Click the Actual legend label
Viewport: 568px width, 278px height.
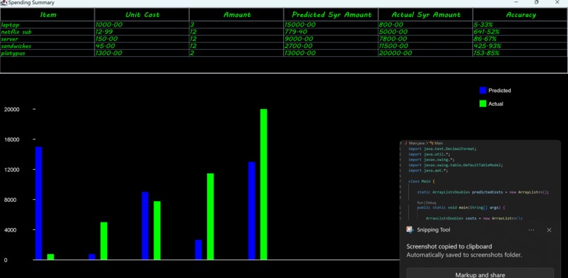(x=495, y=103)
